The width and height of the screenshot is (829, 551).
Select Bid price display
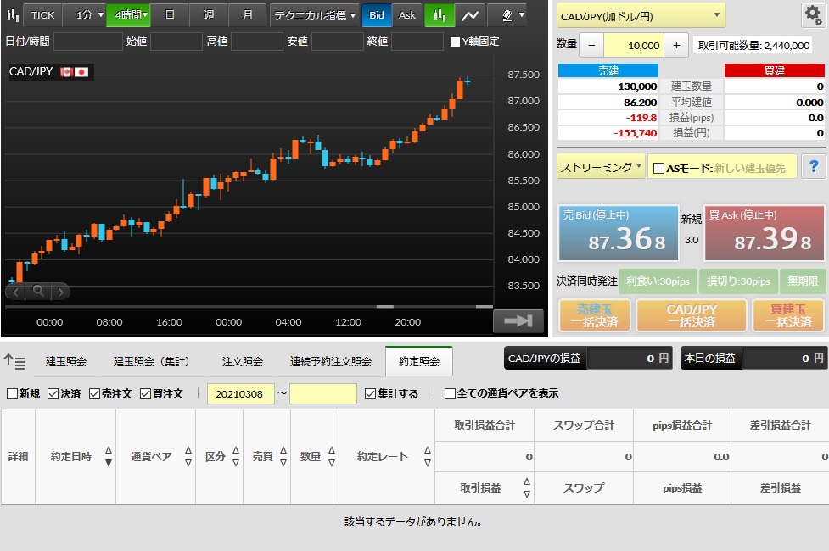point(377,15)
